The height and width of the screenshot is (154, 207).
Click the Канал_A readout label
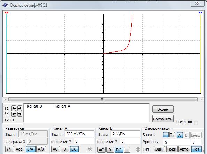(62, 106)
